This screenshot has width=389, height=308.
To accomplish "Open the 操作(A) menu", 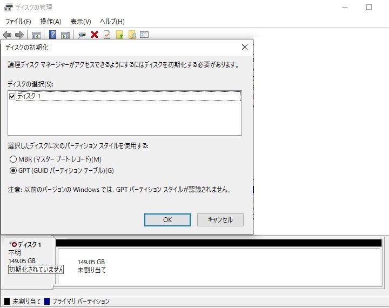I will click(x=51, y=22).
